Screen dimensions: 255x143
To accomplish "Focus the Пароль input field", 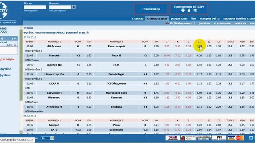I will point(60,7).
